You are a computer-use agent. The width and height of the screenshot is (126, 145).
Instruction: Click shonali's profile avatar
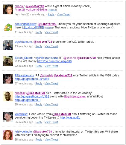click(8, 9)
